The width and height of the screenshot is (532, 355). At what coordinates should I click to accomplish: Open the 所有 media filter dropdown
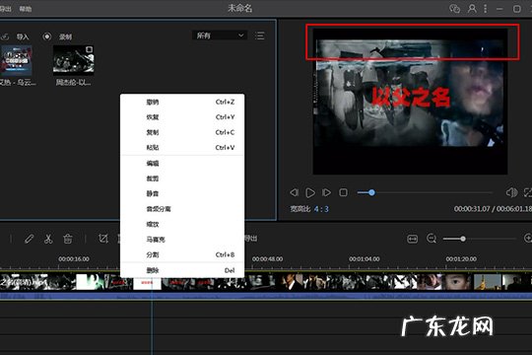220,35
